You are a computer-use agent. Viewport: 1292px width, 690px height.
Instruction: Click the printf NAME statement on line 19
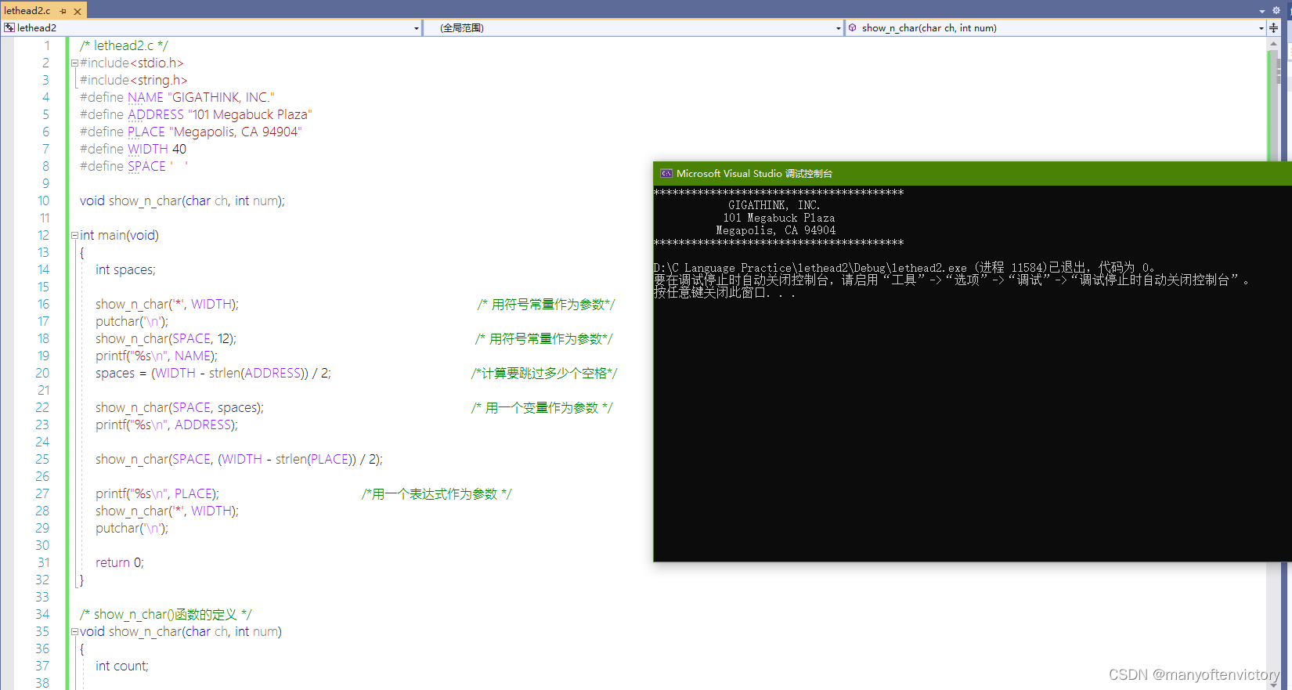click(x=157, y=356)
